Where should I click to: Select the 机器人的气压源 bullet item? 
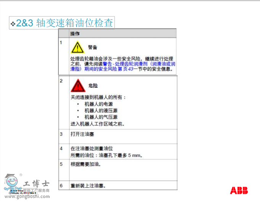(x=101, y=117)
